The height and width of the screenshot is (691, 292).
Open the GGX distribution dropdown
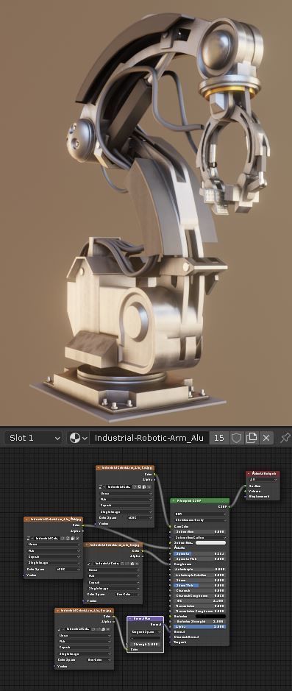[200, 514]
